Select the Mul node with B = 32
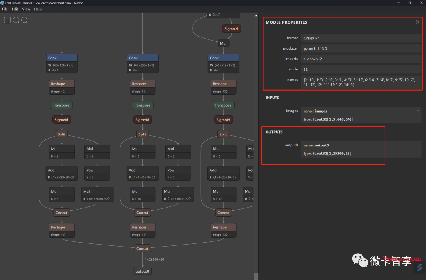 (224, 195)
